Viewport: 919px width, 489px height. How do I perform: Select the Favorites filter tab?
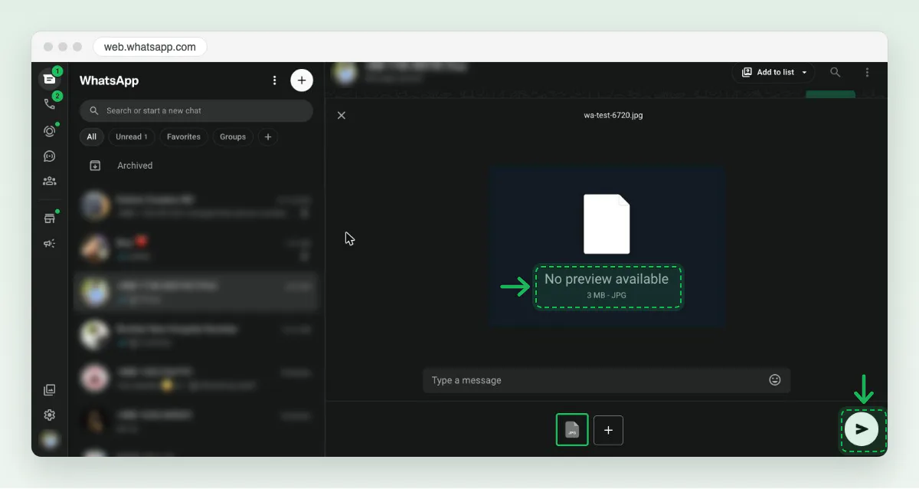coord(184,137)
